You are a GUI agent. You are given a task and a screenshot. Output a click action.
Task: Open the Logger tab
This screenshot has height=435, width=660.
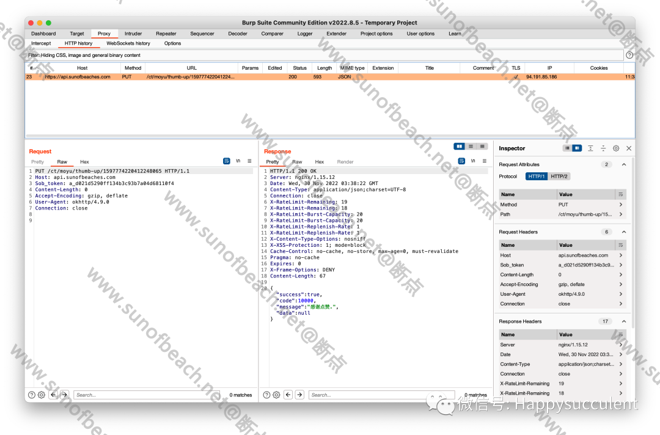coord(305,34)
